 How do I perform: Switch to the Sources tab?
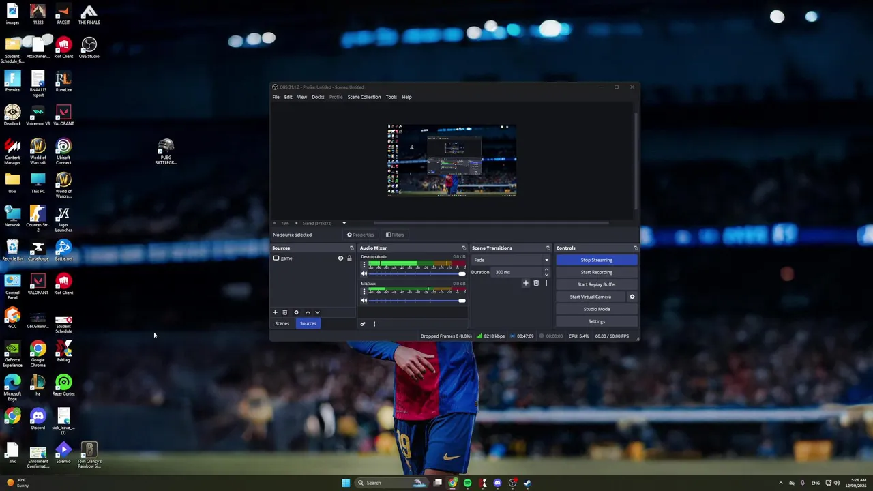click(308, 323)
